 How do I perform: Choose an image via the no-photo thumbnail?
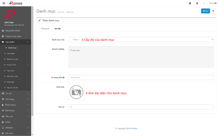click(76, 92)
